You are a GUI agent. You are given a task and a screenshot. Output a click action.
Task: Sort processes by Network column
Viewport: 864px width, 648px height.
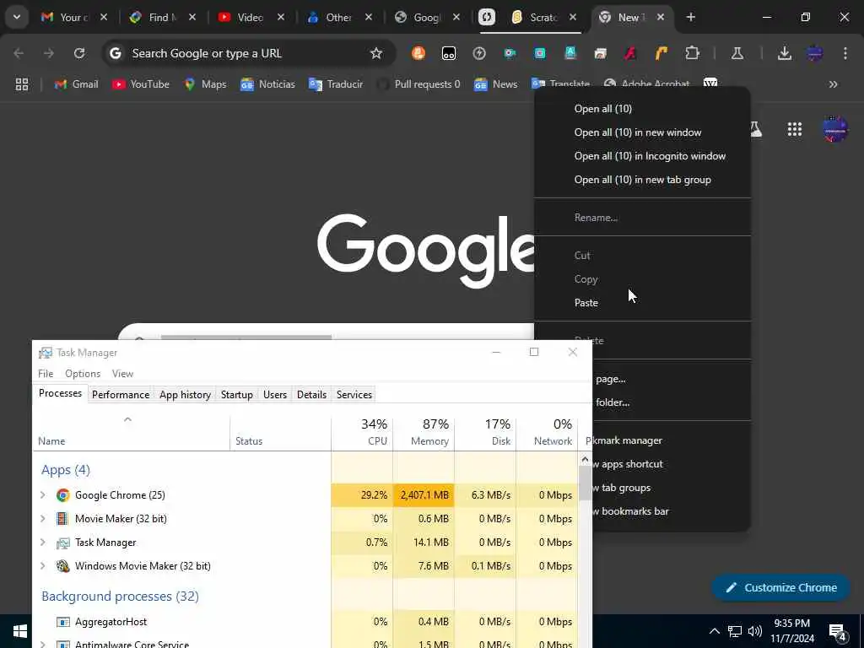point(547,433)
